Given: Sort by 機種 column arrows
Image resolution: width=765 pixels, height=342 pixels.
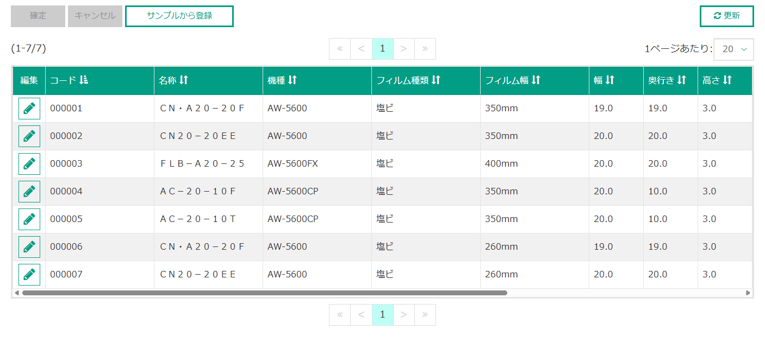Looking at the screenshot, I should (x=293, y=80).
